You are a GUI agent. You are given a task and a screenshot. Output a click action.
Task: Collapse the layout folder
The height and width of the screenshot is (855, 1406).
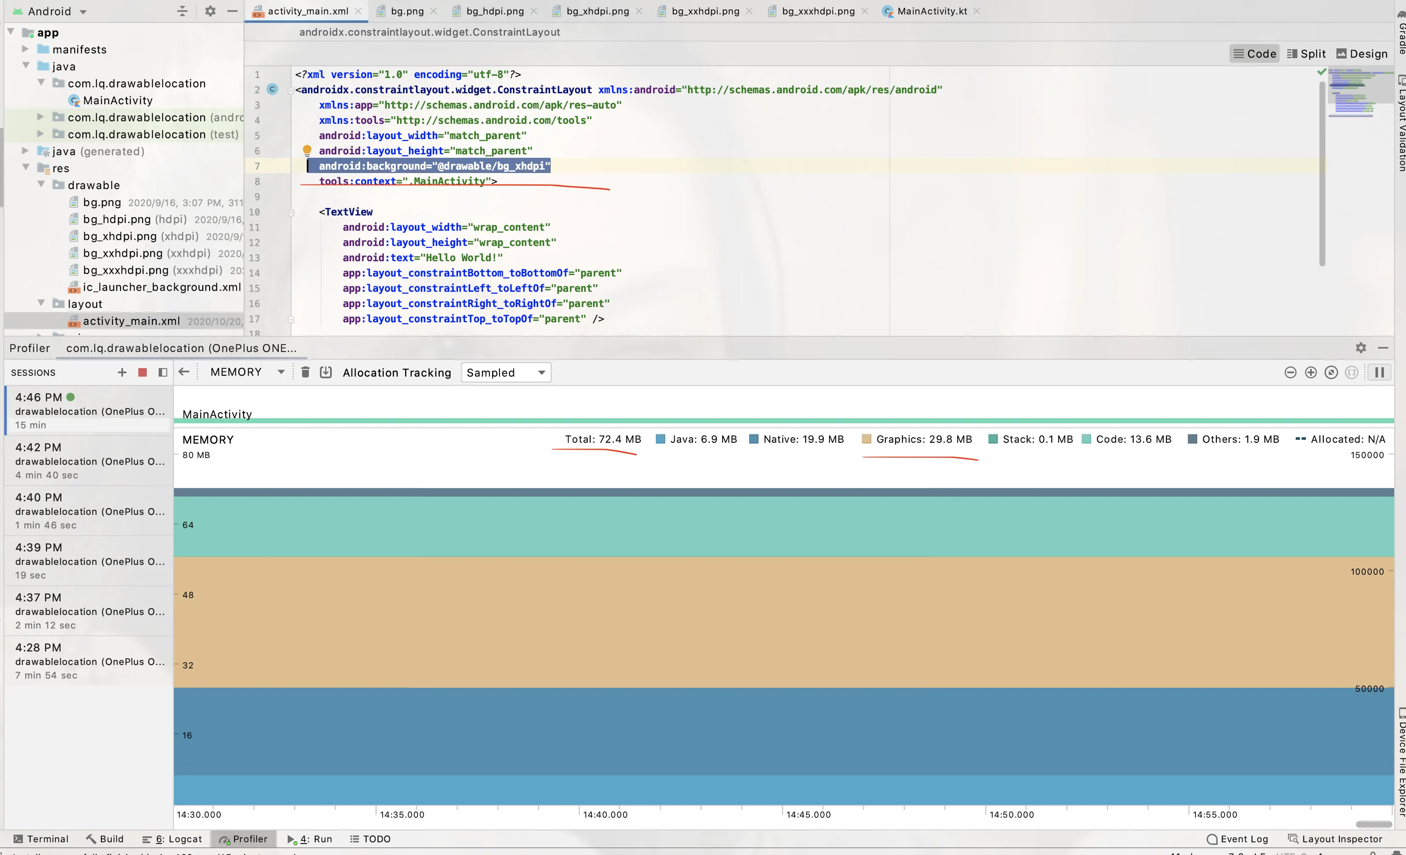41,303
